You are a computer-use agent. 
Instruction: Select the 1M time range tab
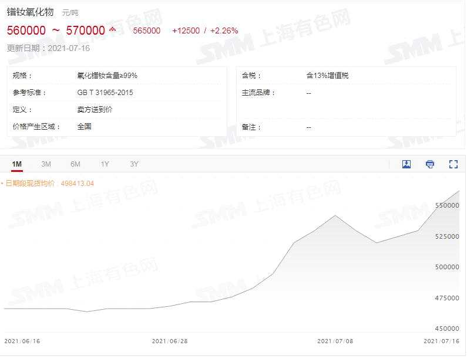tap(16, 164)
